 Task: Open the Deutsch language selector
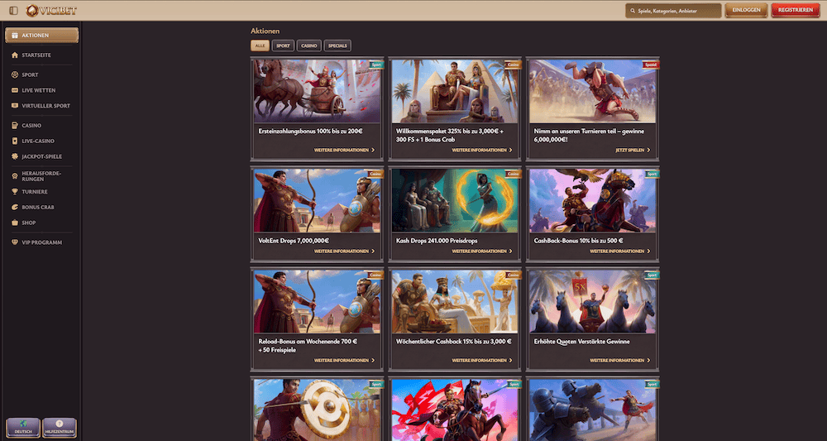(22, 427)
